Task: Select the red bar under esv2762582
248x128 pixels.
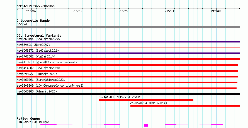Action: pyautogui.click(x=128, y=59)
